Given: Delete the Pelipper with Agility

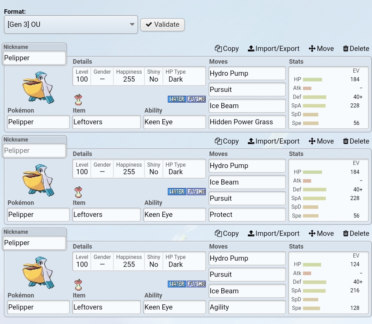Looking at the screenshot, I should click(x=356, y=233).
